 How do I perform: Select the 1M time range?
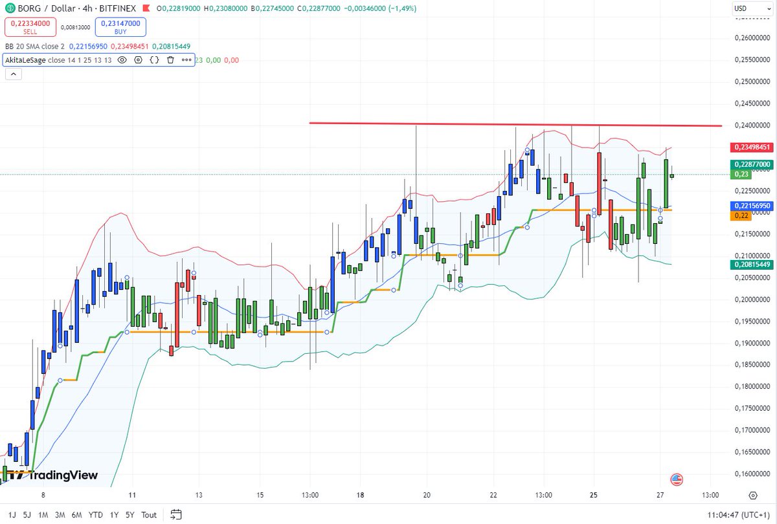click(x=43, y=515)
